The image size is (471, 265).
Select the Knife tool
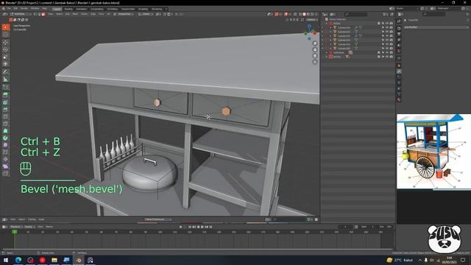(6, 124)
